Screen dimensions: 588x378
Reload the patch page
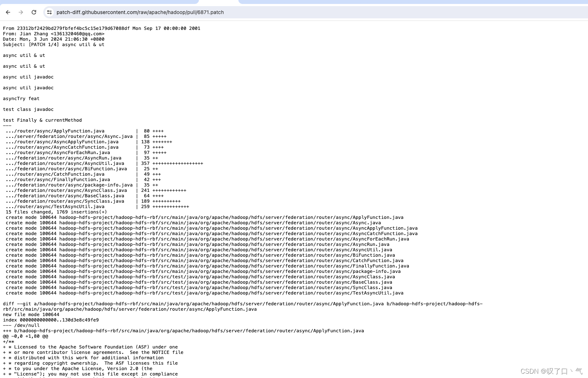coord(34,12)
